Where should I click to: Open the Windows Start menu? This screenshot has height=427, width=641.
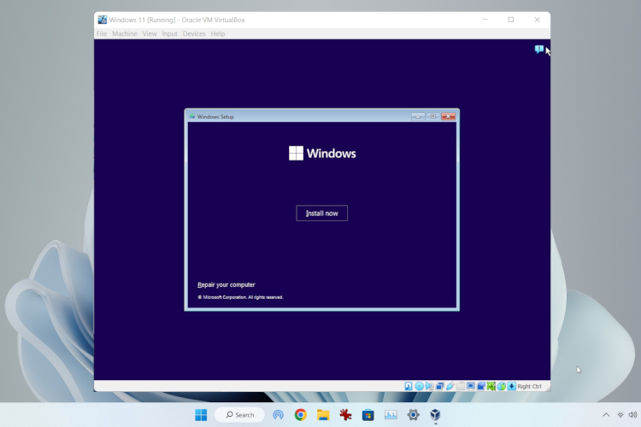201,415
